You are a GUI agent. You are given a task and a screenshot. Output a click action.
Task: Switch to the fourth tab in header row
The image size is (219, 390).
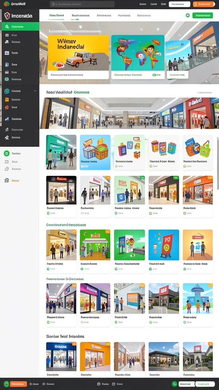point(124,15)
